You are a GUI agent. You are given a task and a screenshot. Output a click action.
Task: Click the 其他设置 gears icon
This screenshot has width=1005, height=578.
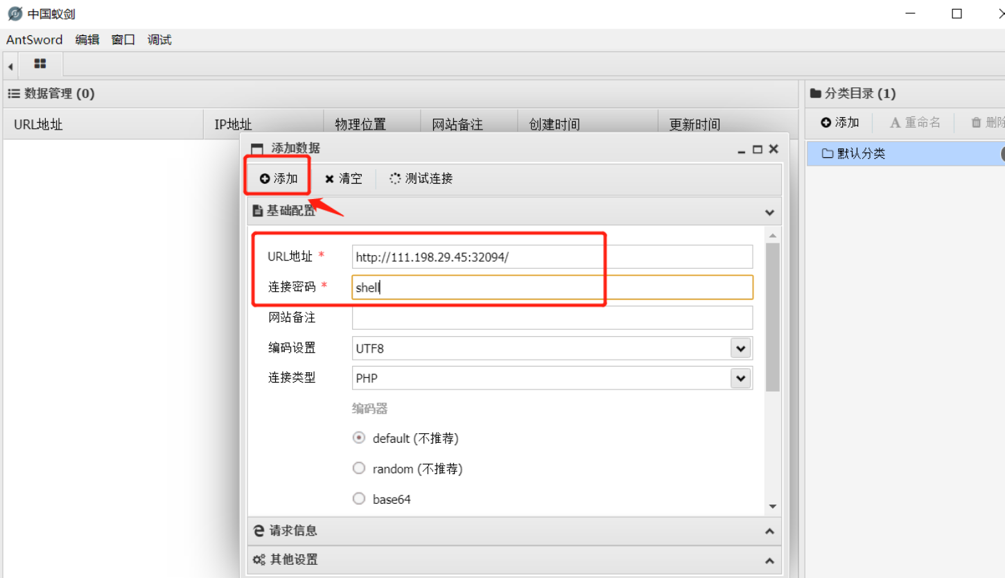tap(259, 560)
